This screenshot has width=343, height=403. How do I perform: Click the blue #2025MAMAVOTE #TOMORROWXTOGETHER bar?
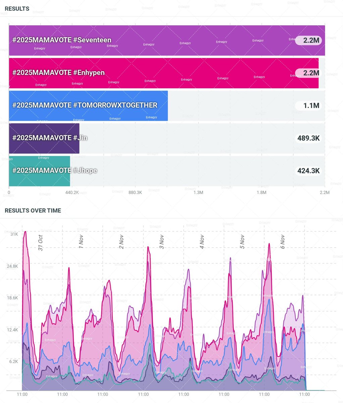88,105
